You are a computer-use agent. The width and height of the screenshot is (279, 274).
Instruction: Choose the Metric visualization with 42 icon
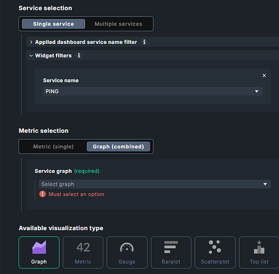(x=83, y=252)
